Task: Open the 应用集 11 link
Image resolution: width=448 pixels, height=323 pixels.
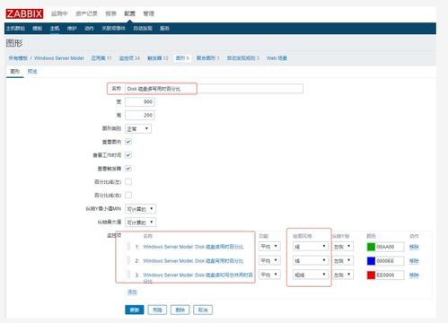Action: (101, 58)
